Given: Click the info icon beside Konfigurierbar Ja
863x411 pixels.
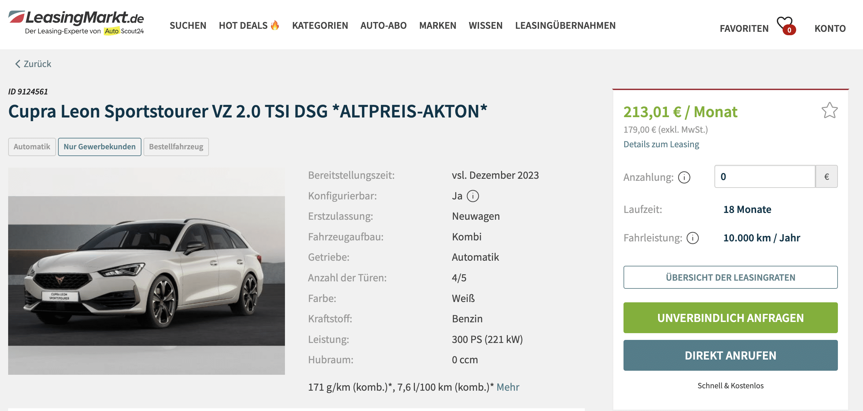Looking at the screenshot, I should 473,196.
